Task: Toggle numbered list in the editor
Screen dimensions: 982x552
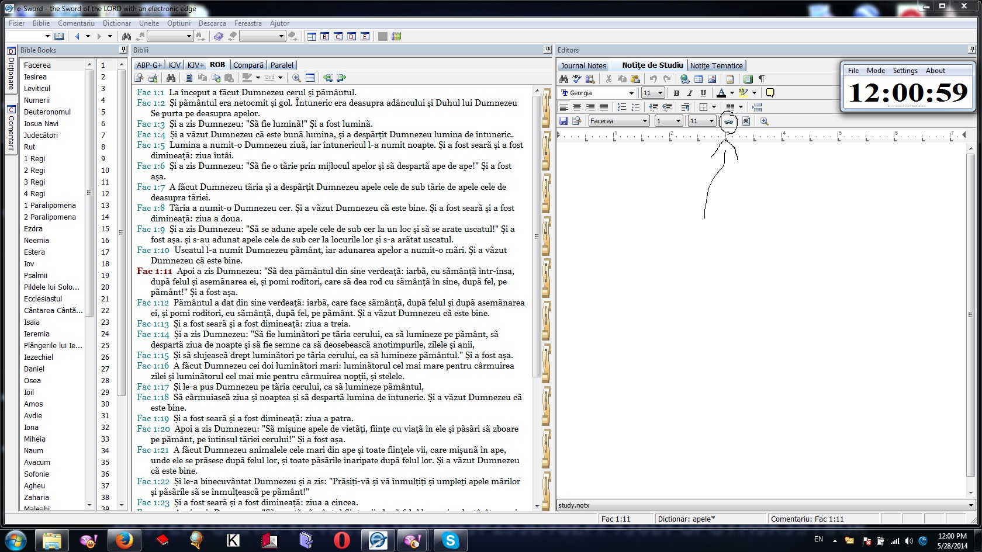Action: (x=622, y=107)
